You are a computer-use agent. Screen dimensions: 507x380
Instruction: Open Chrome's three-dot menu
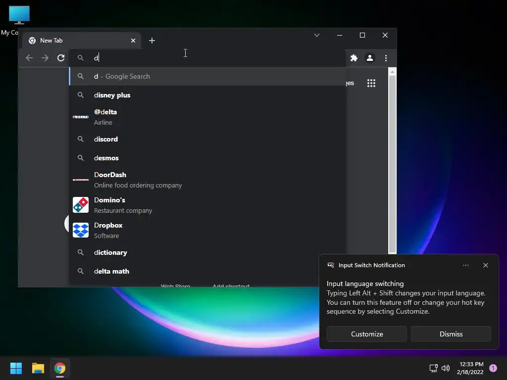coord(386,58)
